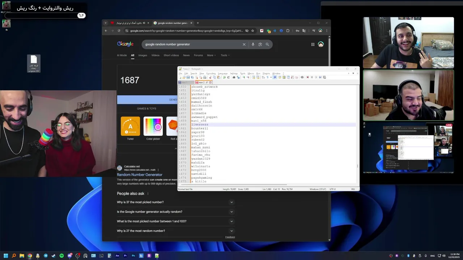The image size is (463, 260).
Task: Click the Forums search filter
Action: tap(198, 55)
